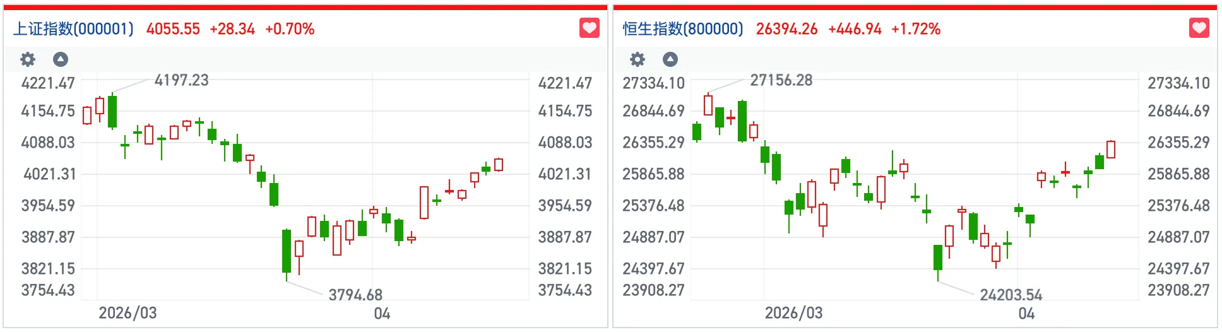The width and height of the screenshot is (1222, 332).
Task: Open settings gear for Shanghai Composite chart
Action: [x=28, y=59]
